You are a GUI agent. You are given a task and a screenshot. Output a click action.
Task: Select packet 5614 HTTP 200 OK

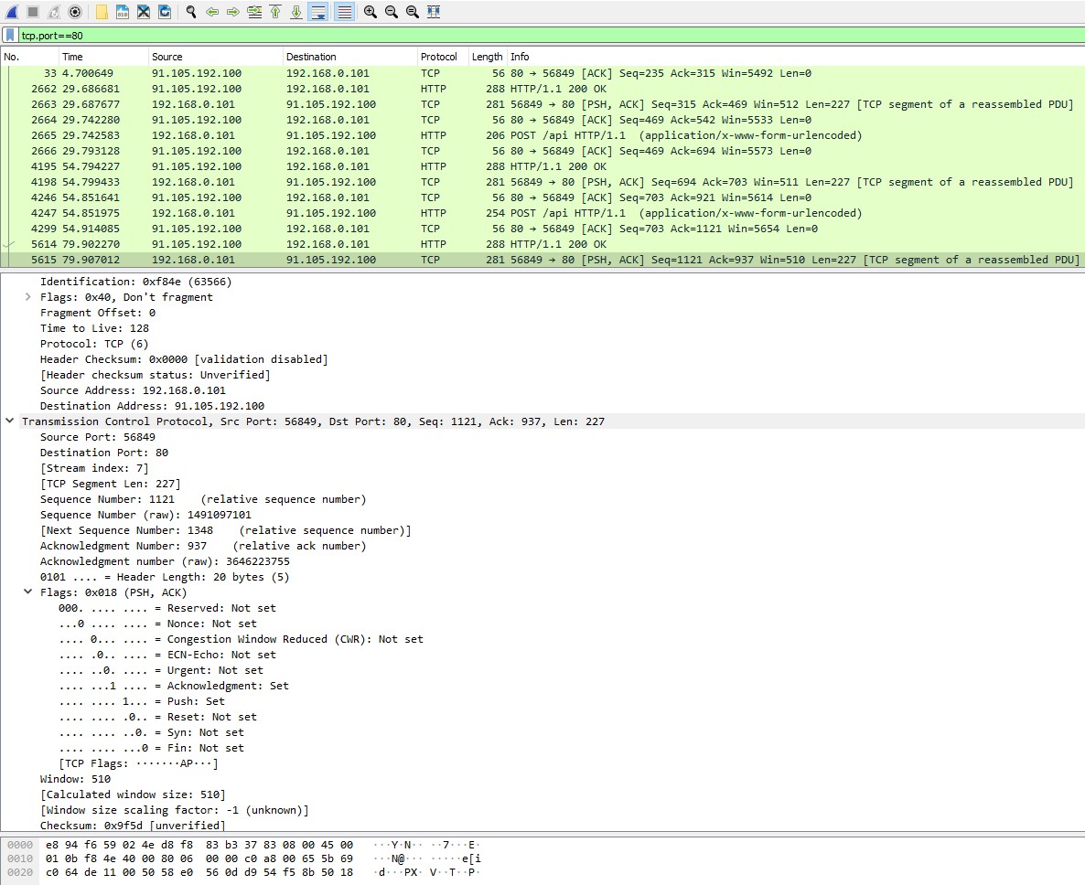pos(542,244)
